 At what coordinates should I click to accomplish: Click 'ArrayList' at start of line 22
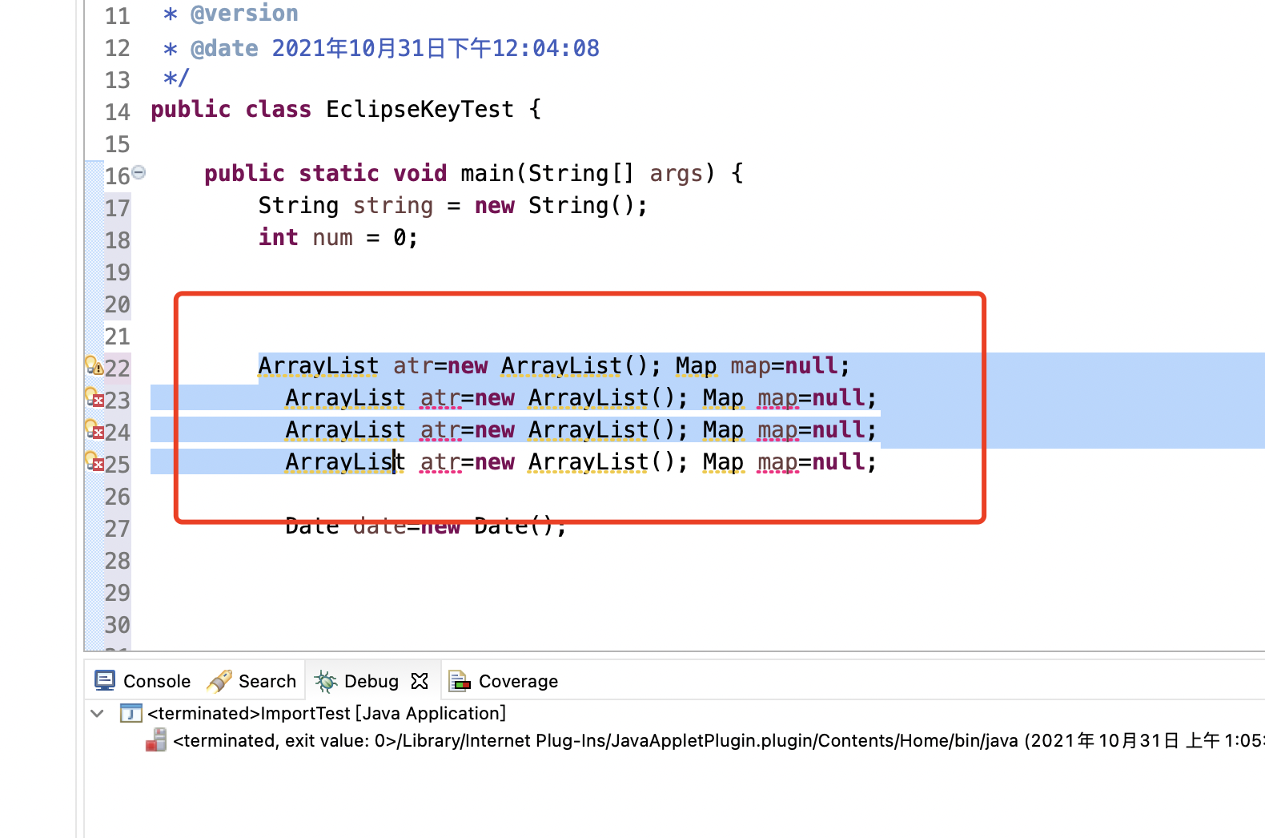tap(319, 366)
